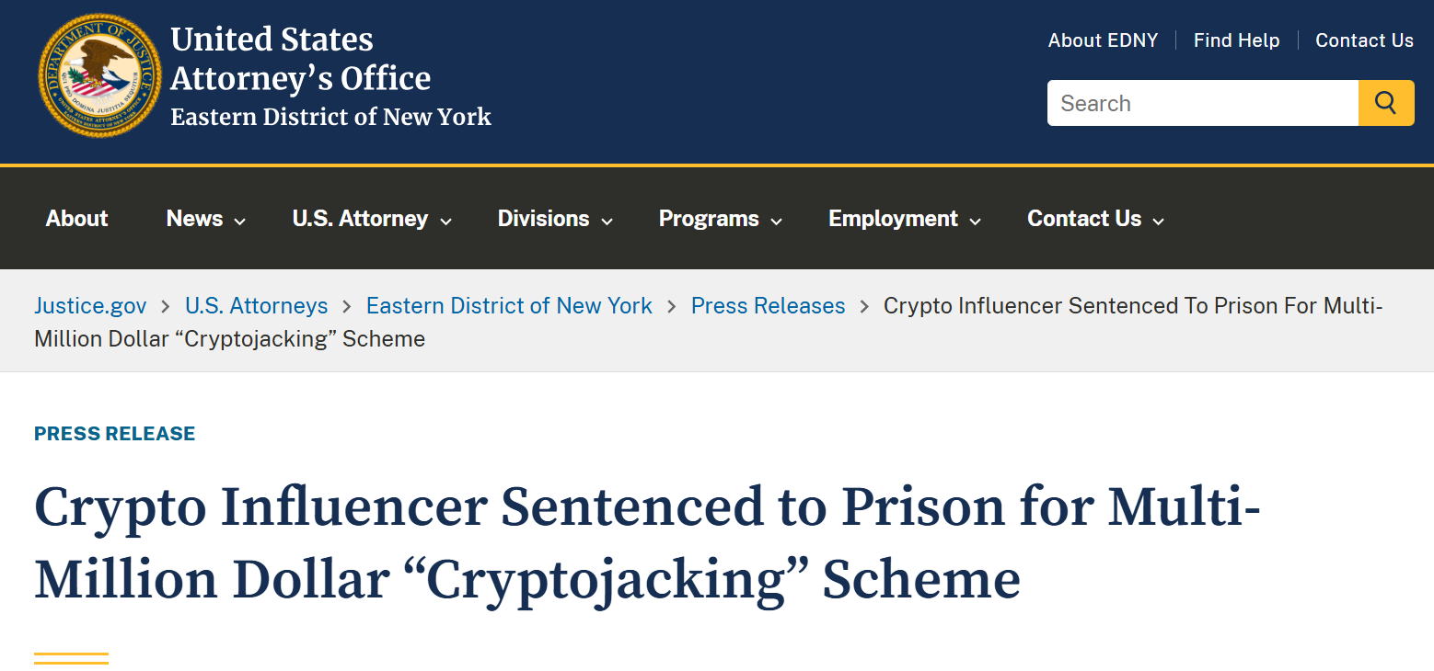Image resolution: width=1434 pixels, height=671 pixels.
Task: Click into the Search input field
Action: coord(1203,103)
